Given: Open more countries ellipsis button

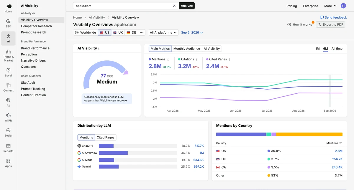Looking at the screenshot, I should pos(142,32).
